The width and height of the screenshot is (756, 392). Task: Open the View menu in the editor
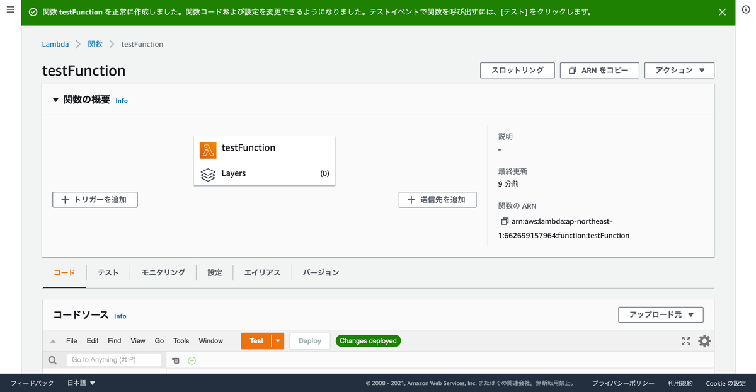pyautogui.click(x=138, y=341)
